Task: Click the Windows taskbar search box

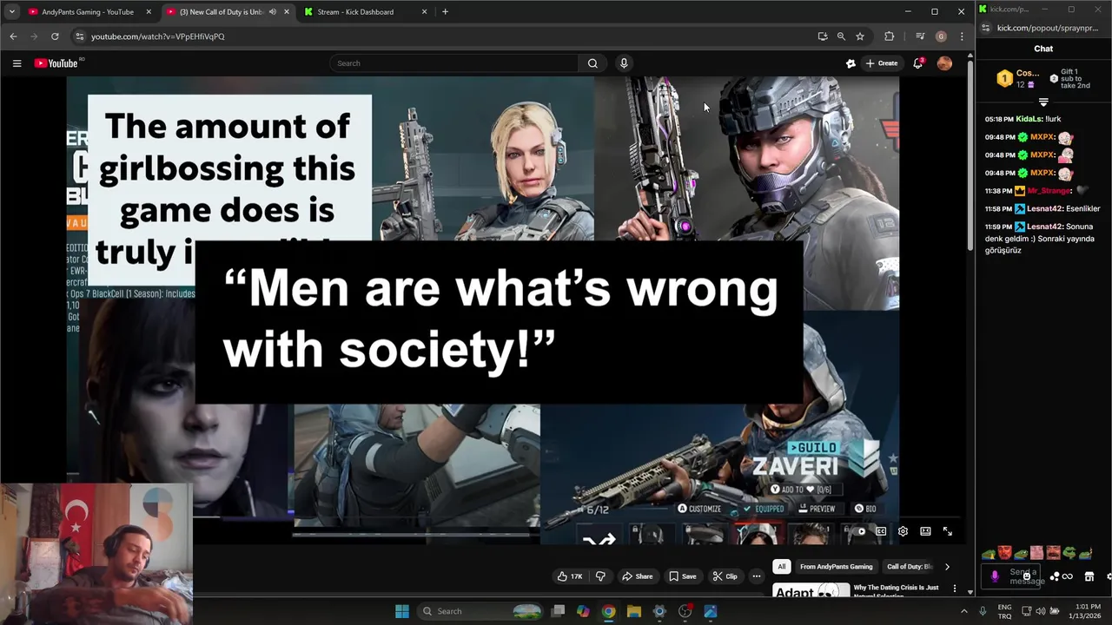Action: tap(481, 611)
